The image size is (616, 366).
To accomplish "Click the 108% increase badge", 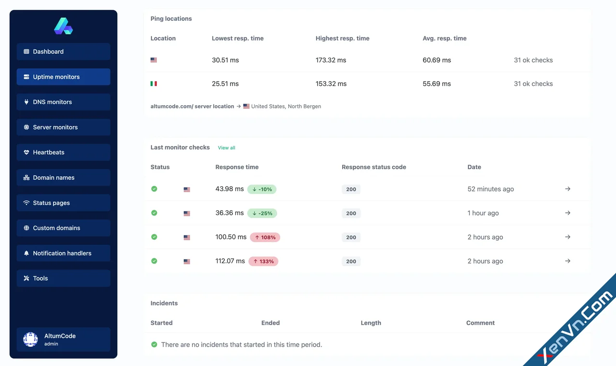I will pos(265,237).
